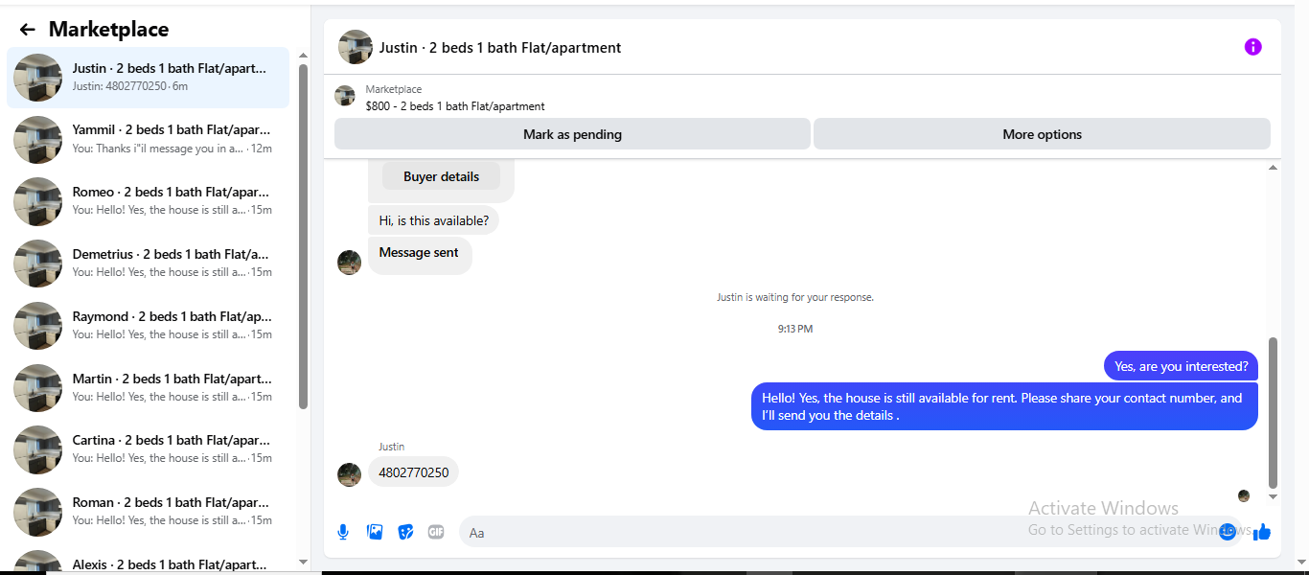Go back using the Marketplace arrow
Screen dimensions: 1309x575
[27, 30]
